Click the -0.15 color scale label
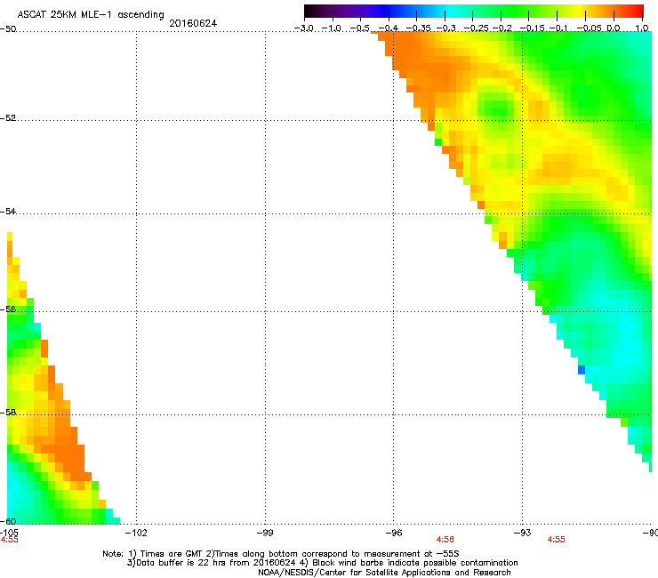Image resolution: width=658 pixels, height=578 pixels. point(532,28)
